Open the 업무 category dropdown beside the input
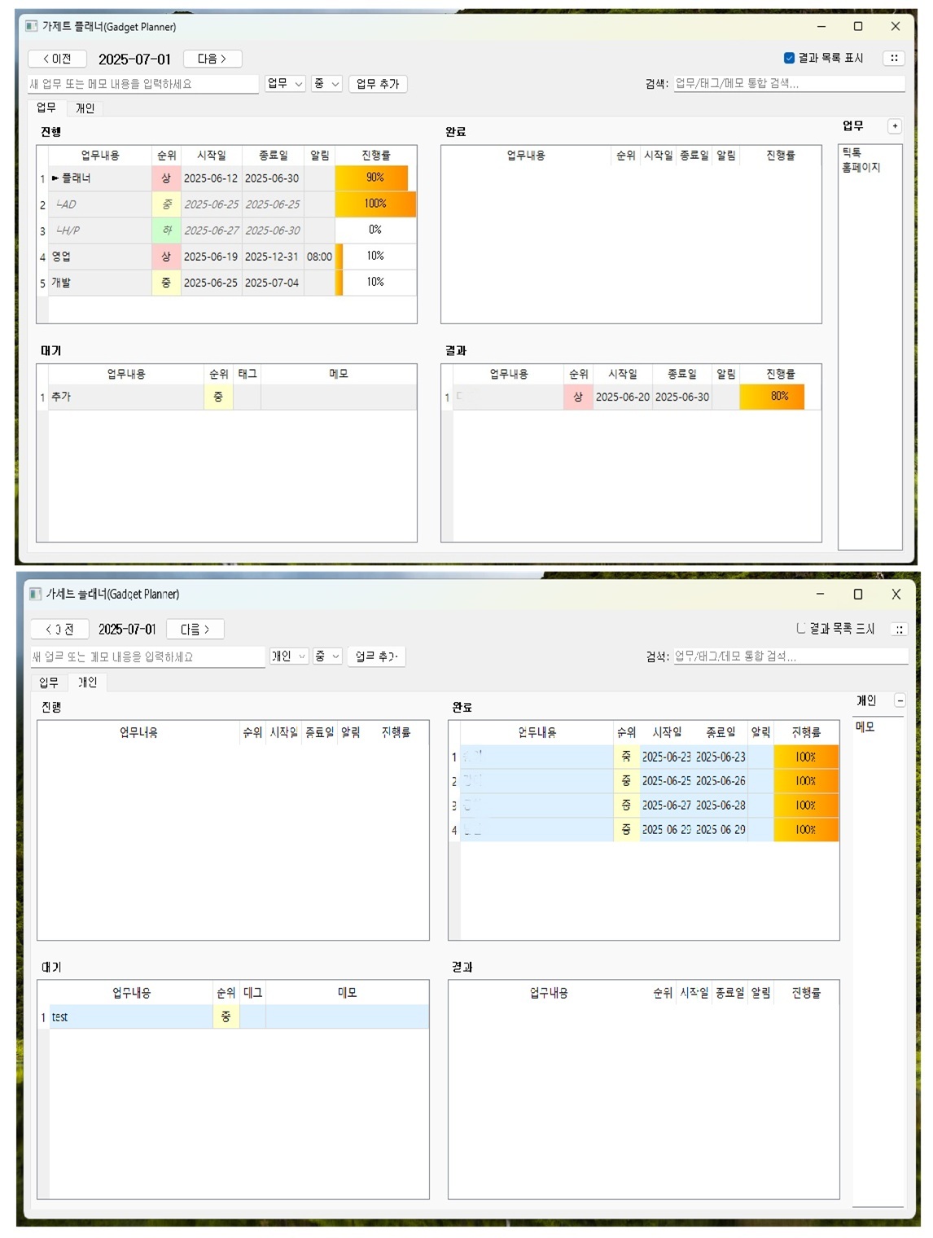 tap(285, 84)
